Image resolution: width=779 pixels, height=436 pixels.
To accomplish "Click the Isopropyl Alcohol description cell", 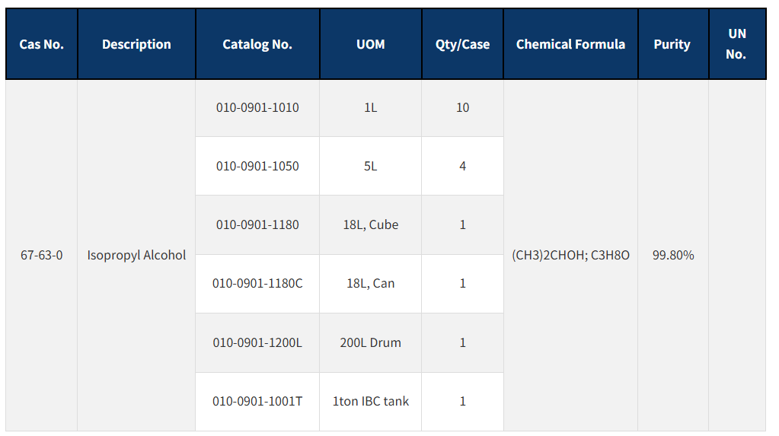I will click(136, 255).
